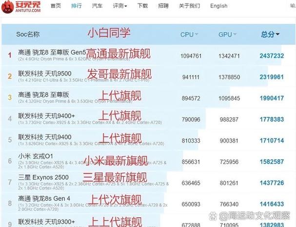Select GPU score 801261

[229, 183]
